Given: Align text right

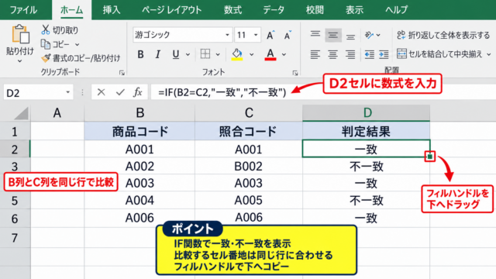Looking at the screenshot, I should [350, 54].
